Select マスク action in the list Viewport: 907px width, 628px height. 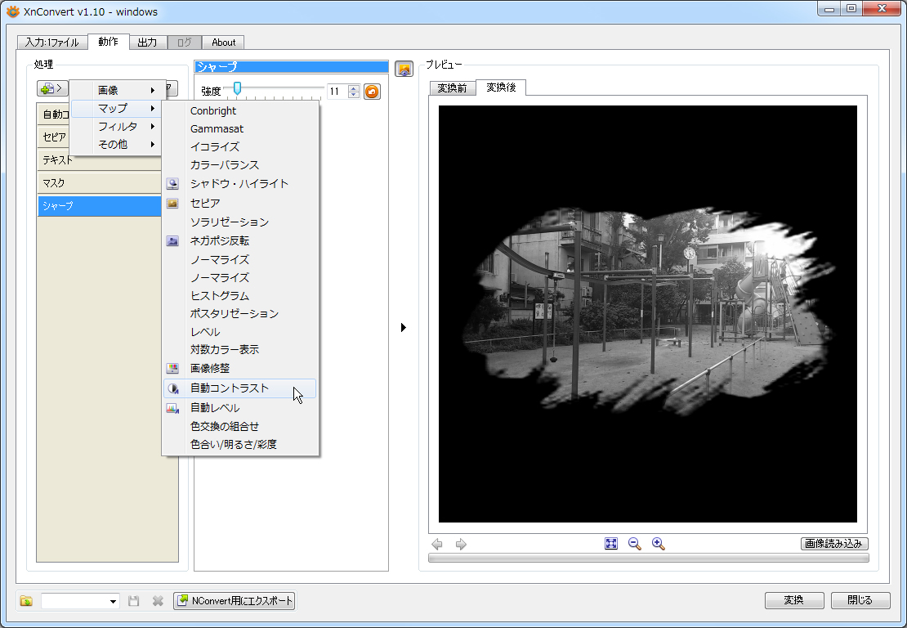point(99,183)
